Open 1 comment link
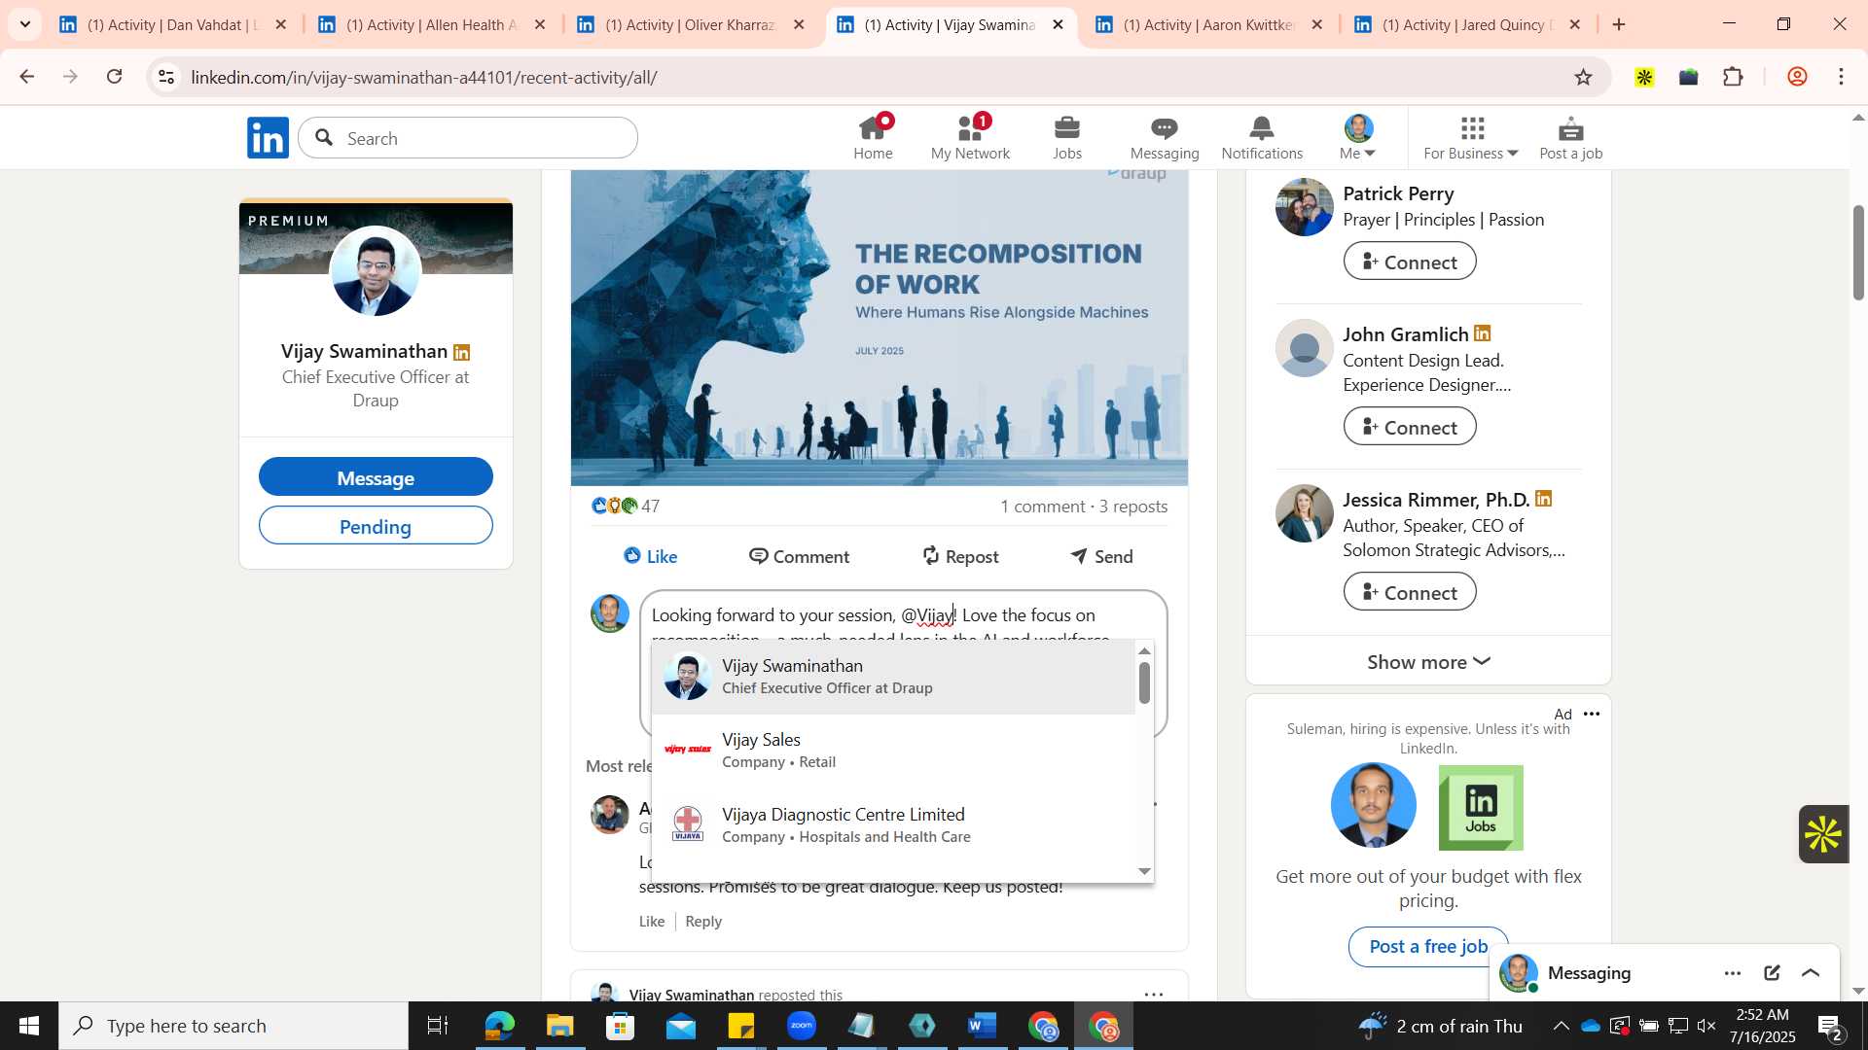1868x1050 pixels. coord(1042,507)
